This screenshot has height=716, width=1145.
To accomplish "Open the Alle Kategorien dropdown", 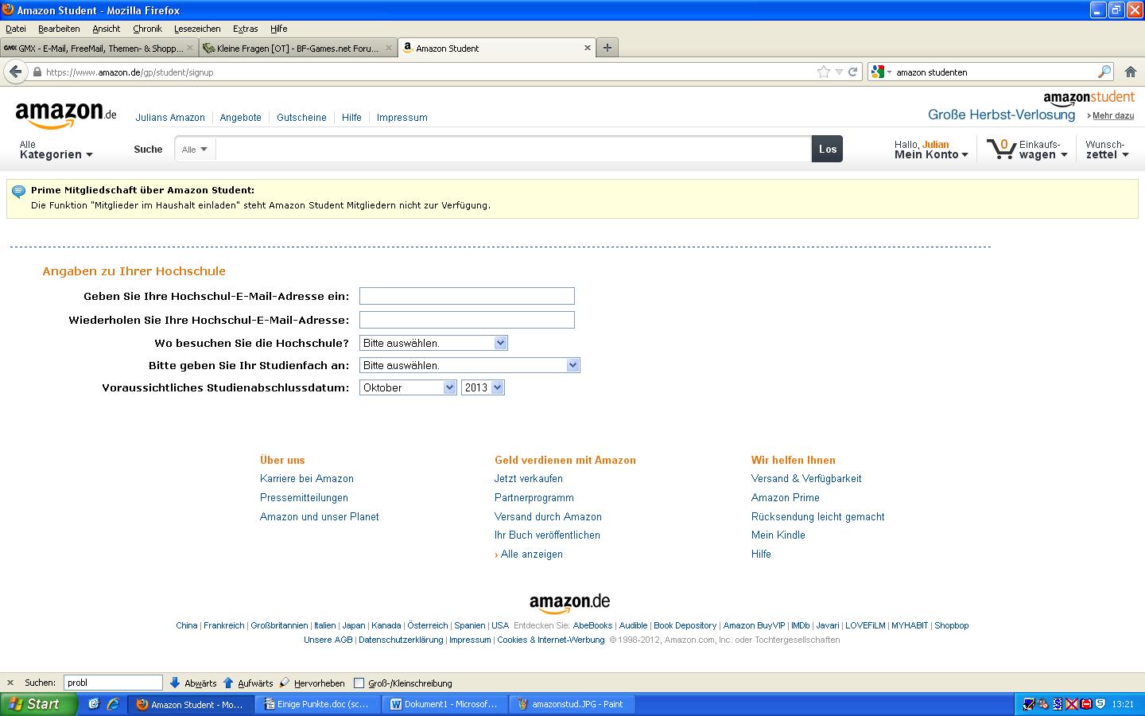I will (56, 150).
